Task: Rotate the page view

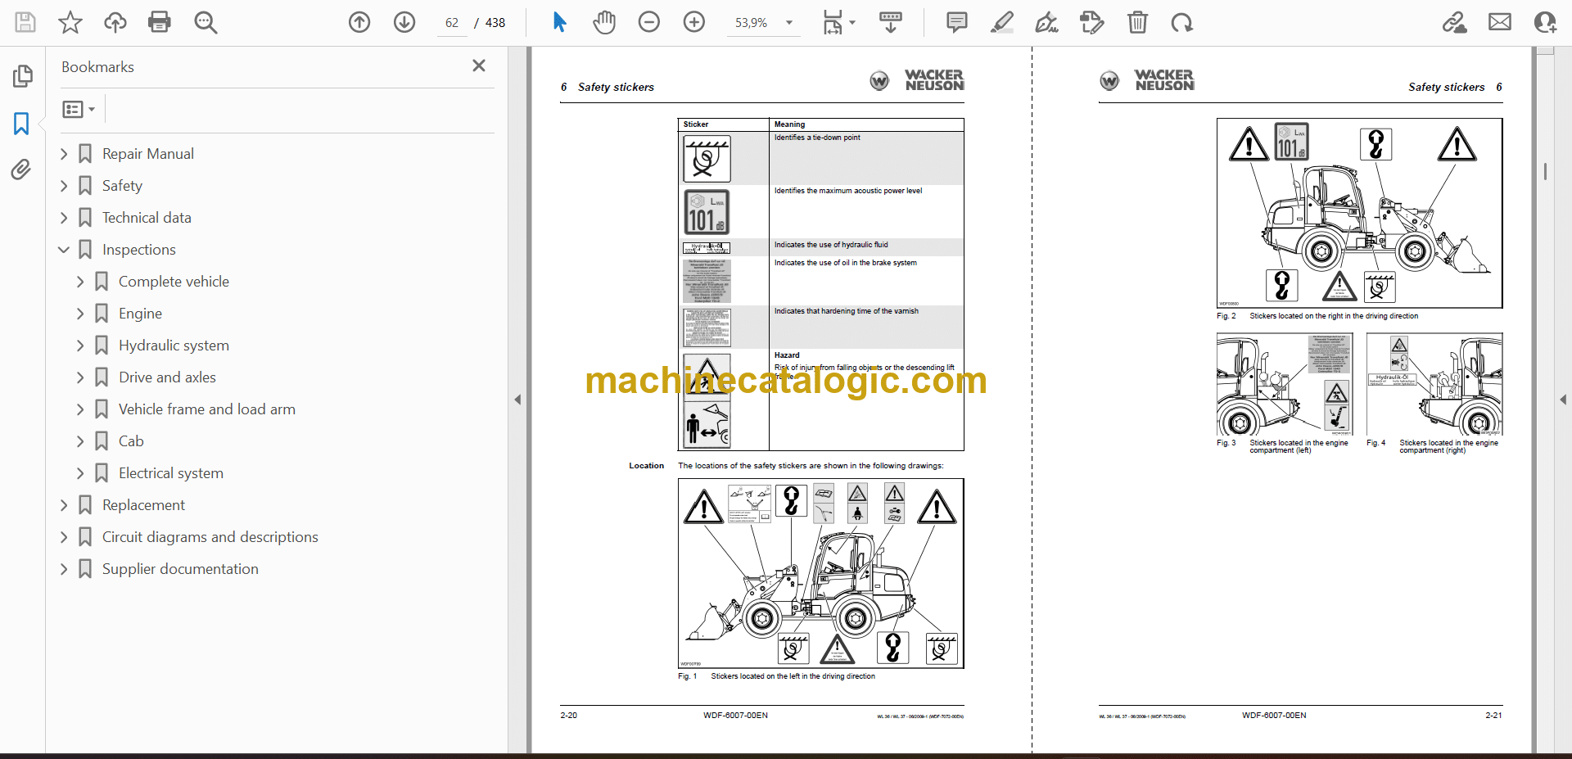Action: [x=1181, y=22]
